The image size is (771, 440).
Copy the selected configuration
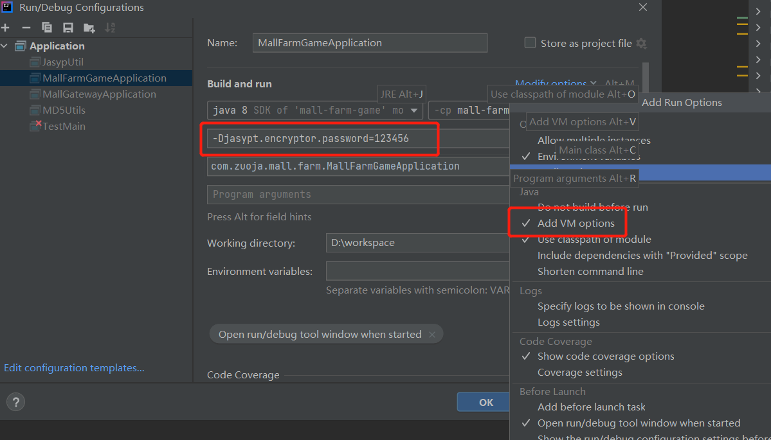[x=47, y=28]
